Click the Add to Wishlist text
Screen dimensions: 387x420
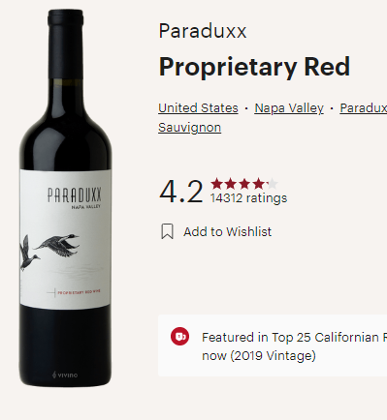tap(228, 231)
